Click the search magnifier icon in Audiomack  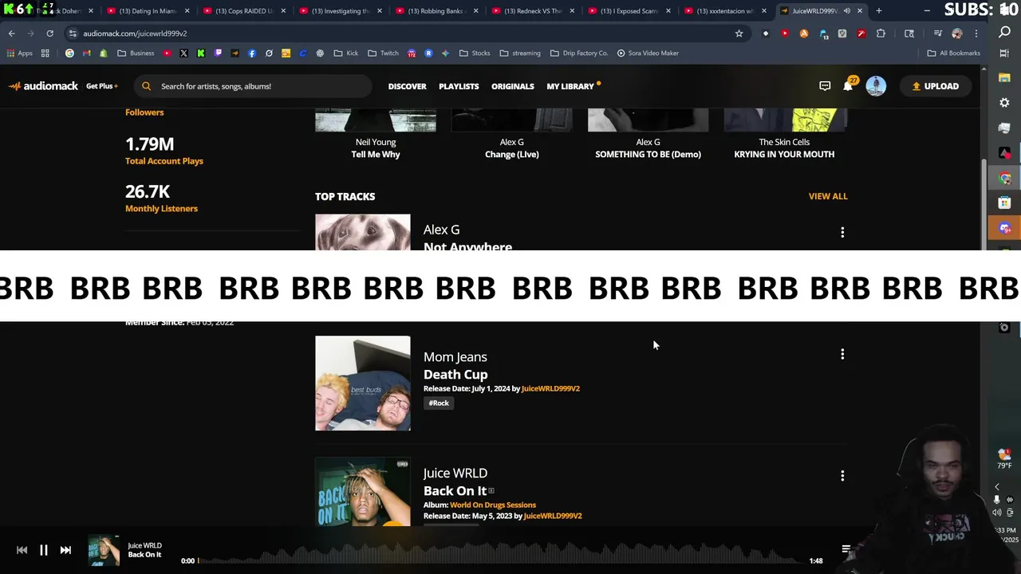click(146, 86)
